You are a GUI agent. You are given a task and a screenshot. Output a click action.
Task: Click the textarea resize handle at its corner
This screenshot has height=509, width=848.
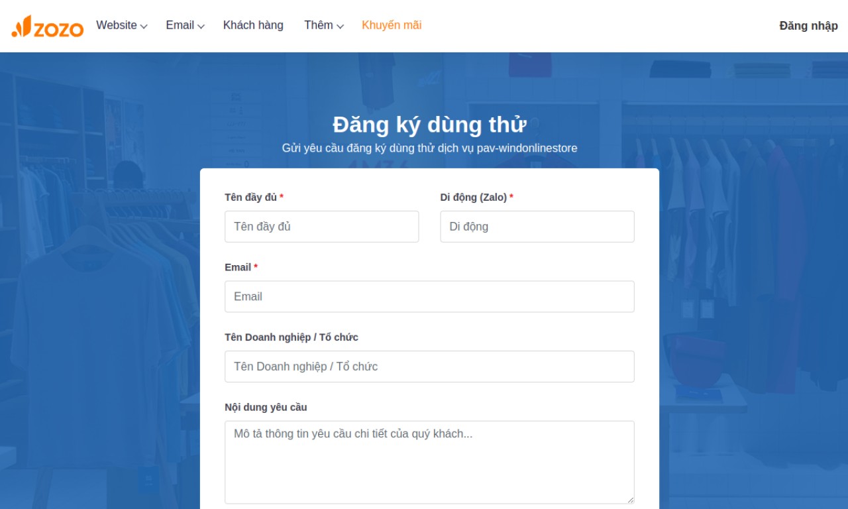coord(630,500)
